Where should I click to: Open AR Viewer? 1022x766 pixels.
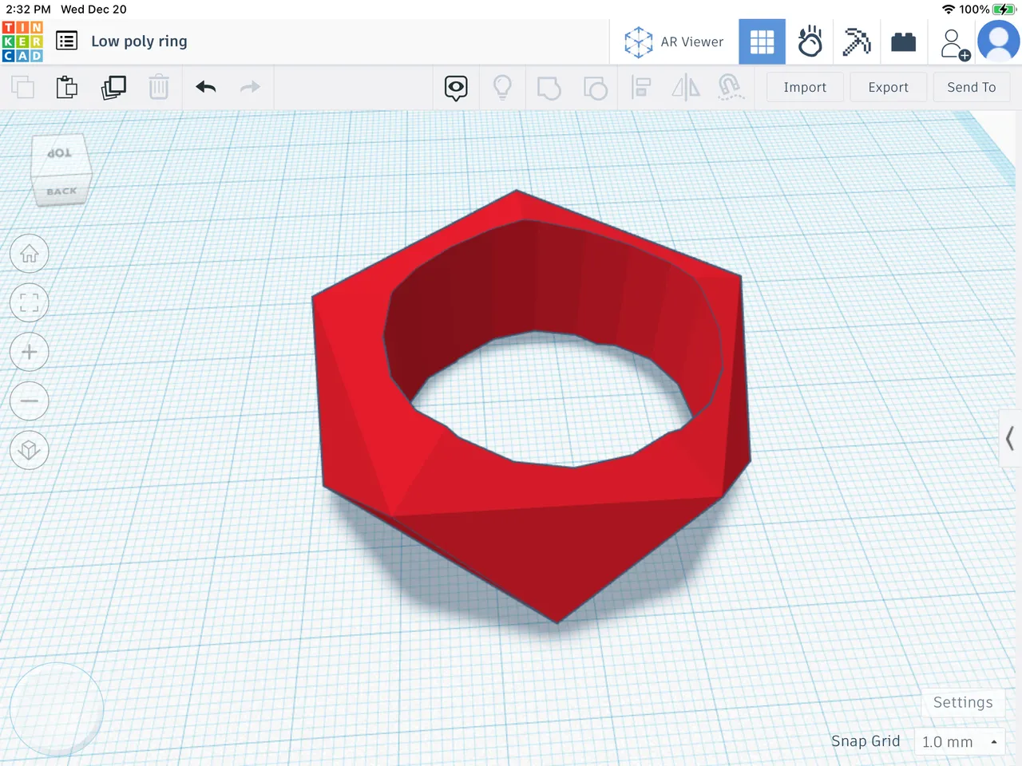coord(675,41)
